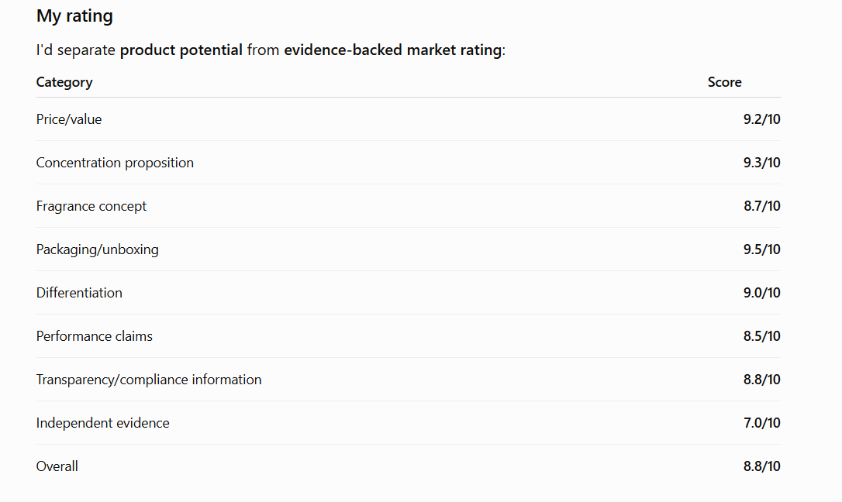The image size is (842, 502).
Task: Select the Overall row label
Action: click(57, 466)
